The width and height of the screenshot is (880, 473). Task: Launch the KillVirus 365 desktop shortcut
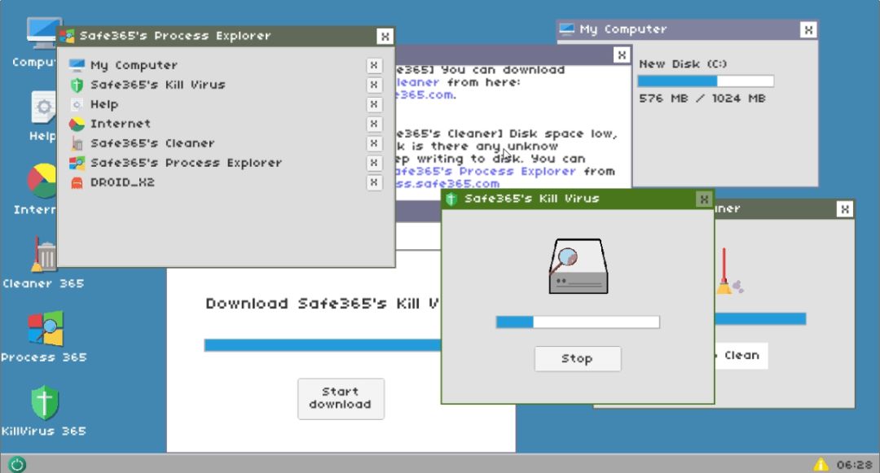point(45,404)
